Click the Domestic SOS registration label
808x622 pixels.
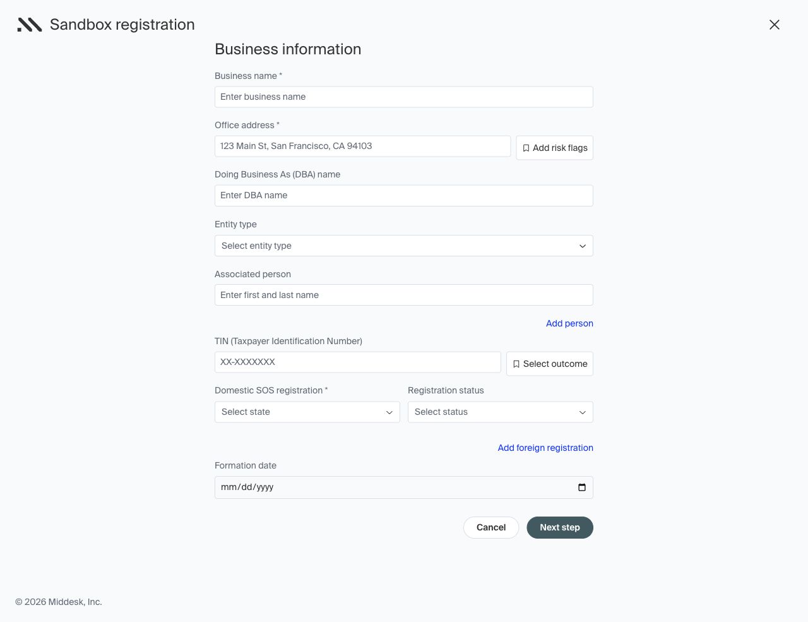tap(271, 390)
